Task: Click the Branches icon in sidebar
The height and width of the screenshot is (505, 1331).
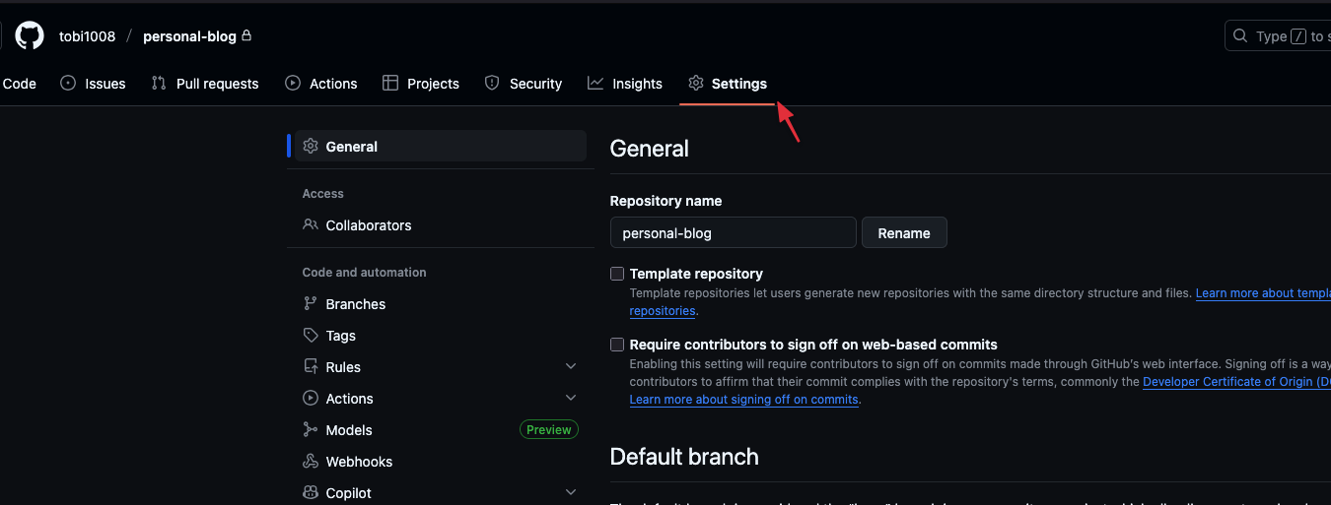Action: pyautogui.click(x=311, y=304)
